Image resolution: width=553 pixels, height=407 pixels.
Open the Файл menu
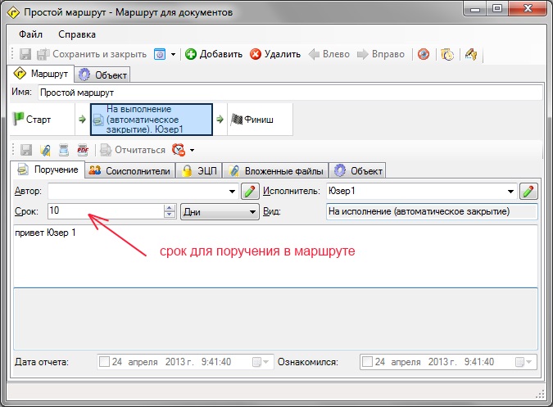30,34
